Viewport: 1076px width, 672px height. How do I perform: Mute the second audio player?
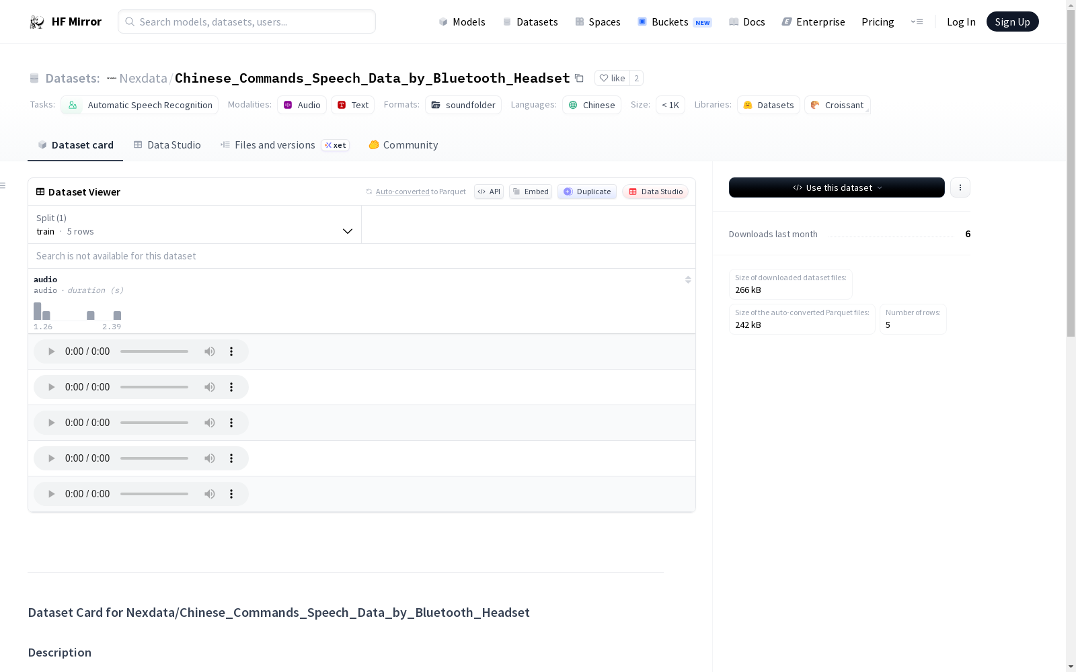(x=210, y=387)
